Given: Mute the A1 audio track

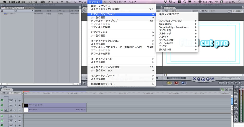Looking at the screenshot, I should (2, 116).
